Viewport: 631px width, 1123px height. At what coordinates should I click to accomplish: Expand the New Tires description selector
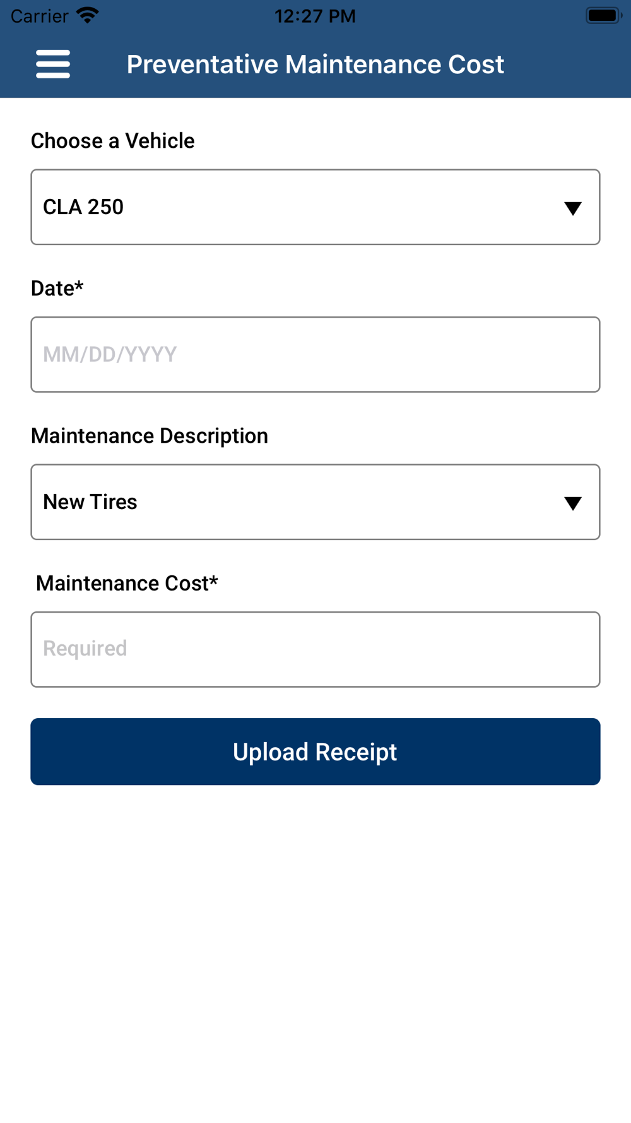click(315, 502)
